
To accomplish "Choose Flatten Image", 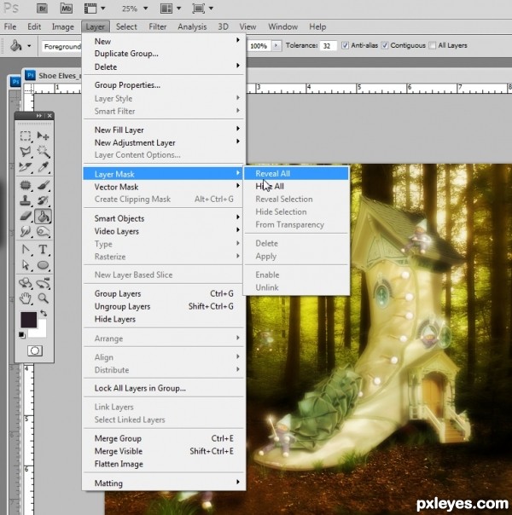I will [x=164, y=464].
